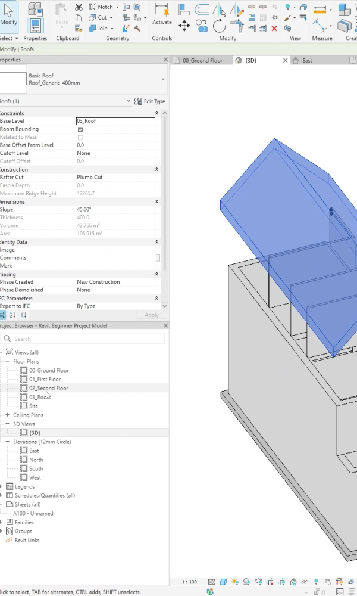
Task: Open the 02_Second Floor plan
Action: pyautogui.click(x=48, y=388)
